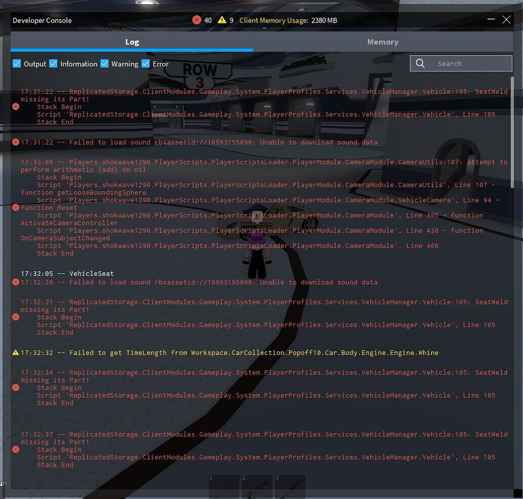Screen dimensions: 523x499
Task: Toggle the Information filter checkbox
Action: click(x=53, y=64)
